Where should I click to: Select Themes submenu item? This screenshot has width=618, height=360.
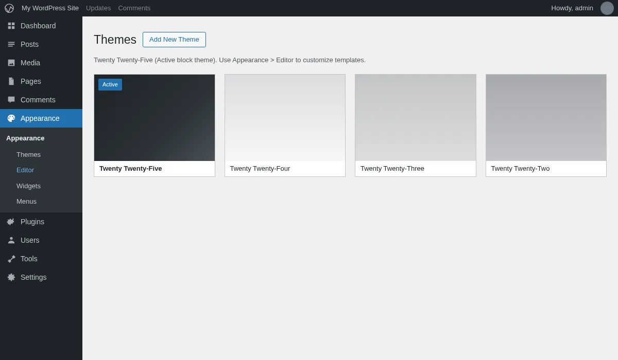click(28, 154)
